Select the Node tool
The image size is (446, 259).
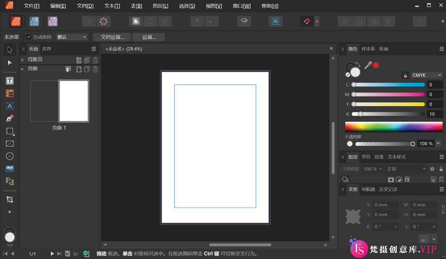pyautogui.click(x=10, y=63)
